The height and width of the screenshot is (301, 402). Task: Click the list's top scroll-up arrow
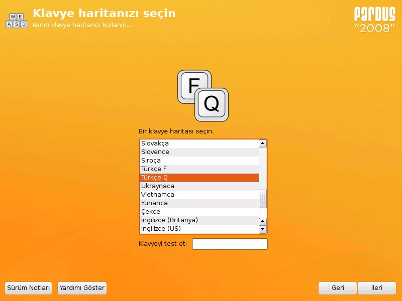tap(262, 143)
